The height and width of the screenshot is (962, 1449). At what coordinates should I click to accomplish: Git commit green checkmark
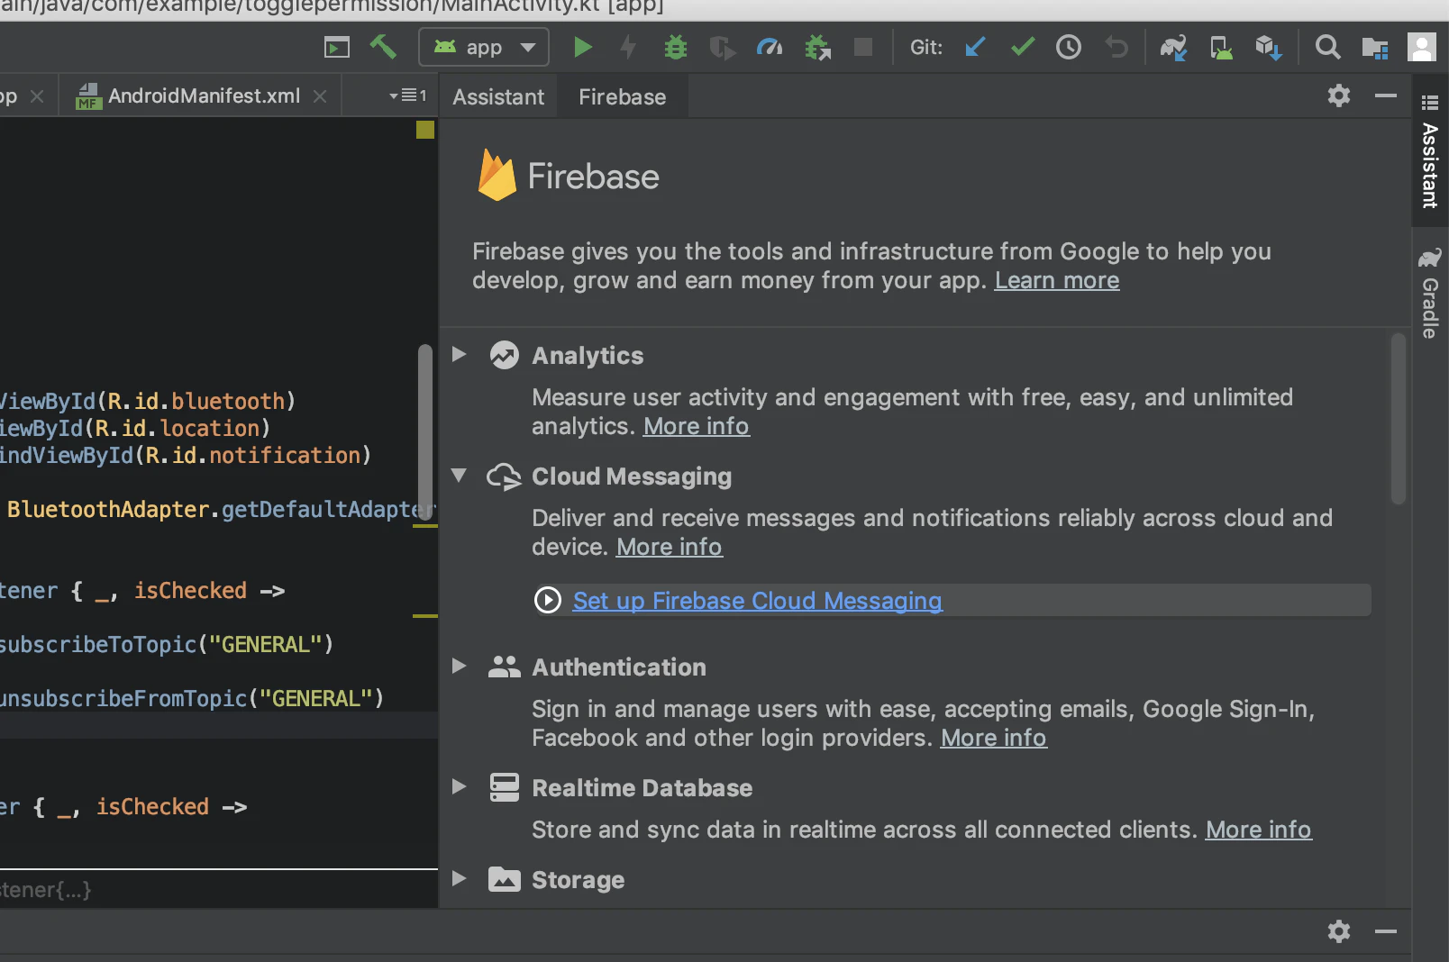[1022, 46]
